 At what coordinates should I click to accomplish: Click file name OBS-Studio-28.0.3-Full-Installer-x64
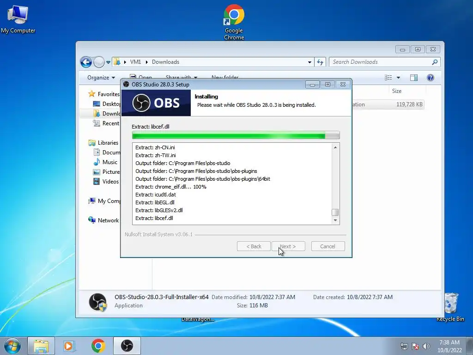161,297
